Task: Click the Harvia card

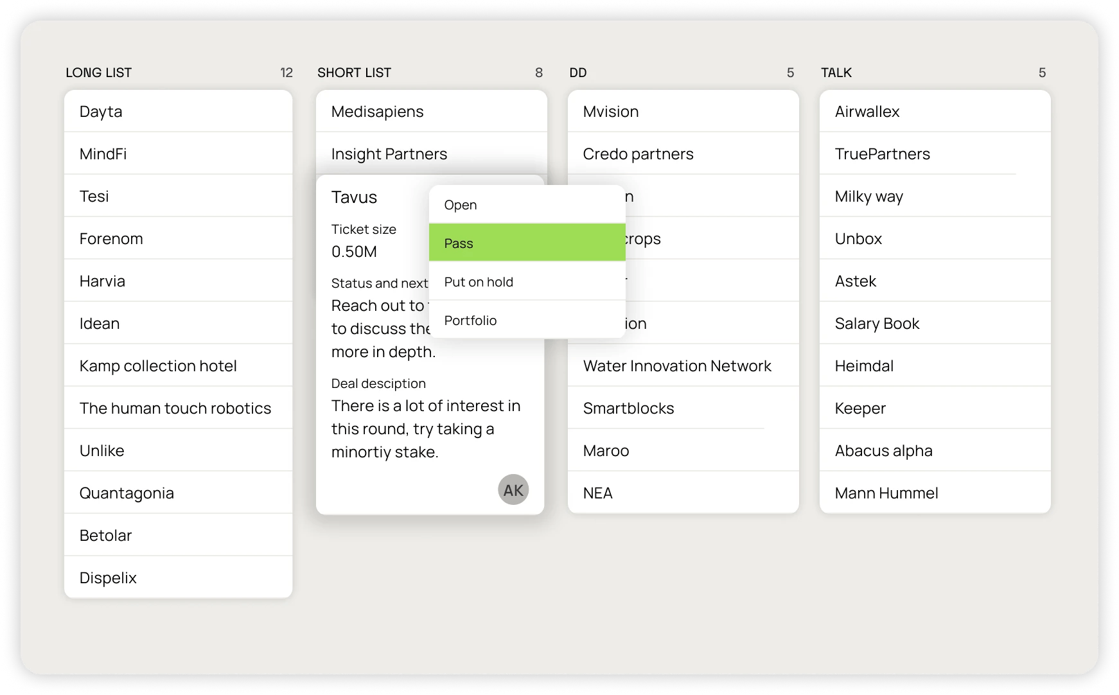Action: (x=179, y=281)
